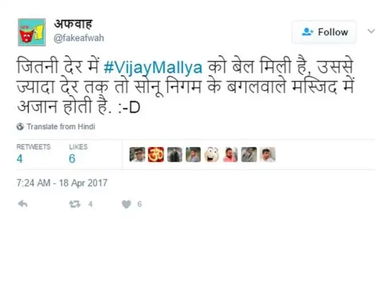Screen dimensions: 390x292
Task: Click the @fakeafwah profile picture
Action: point(32,32)
